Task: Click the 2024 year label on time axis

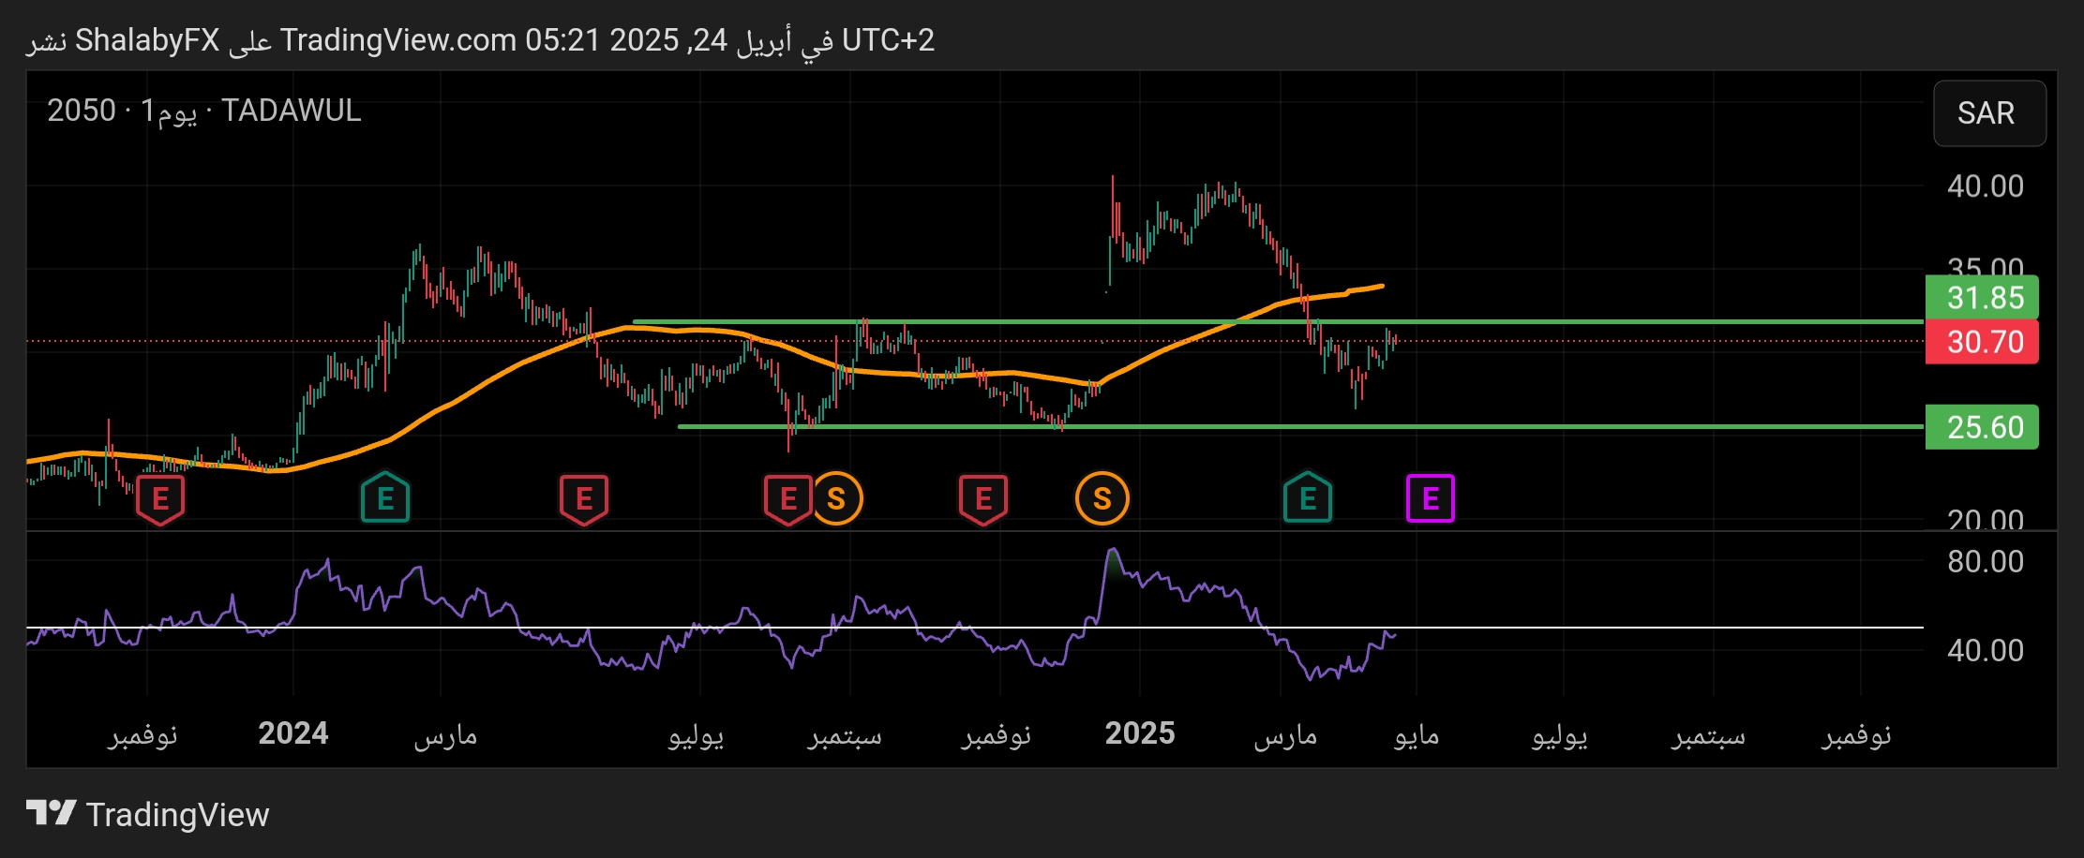Action: (x=293, y=733)
